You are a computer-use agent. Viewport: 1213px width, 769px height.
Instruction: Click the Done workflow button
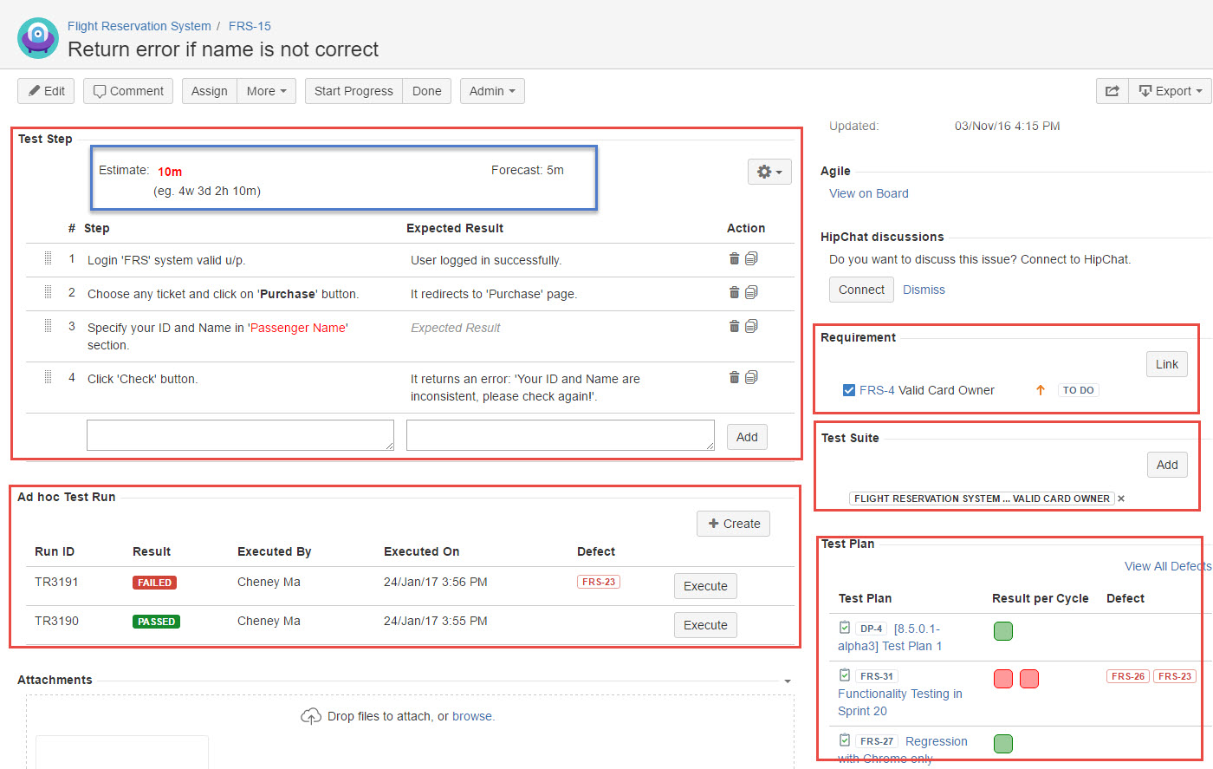(427, 91)
